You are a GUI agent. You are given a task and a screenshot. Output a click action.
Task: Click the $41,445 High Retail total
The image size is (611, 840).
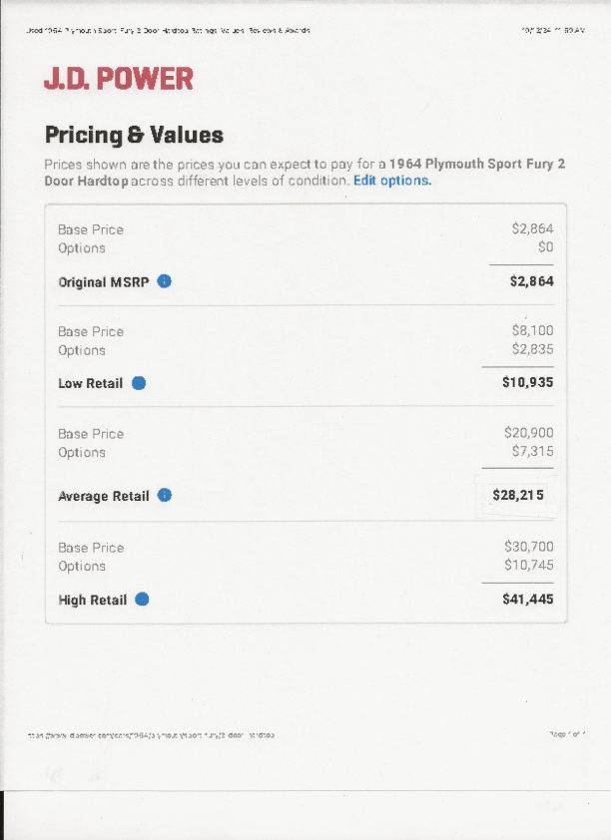(528, 599)
